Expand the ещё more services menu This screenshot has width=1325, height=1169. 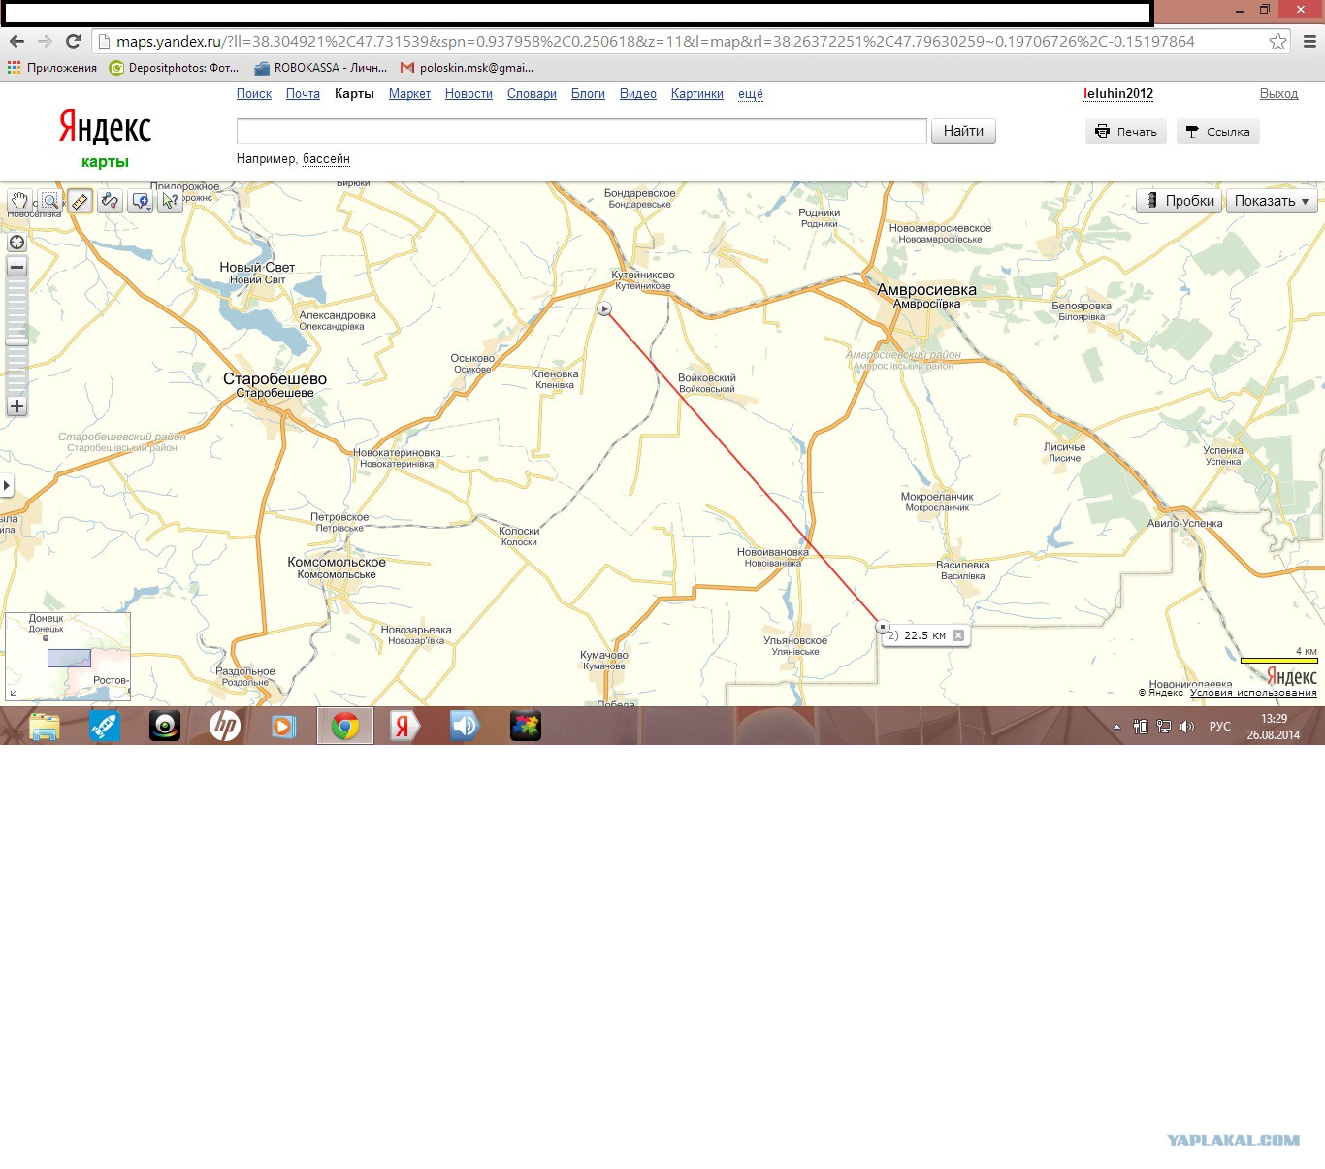pos(751,94)
